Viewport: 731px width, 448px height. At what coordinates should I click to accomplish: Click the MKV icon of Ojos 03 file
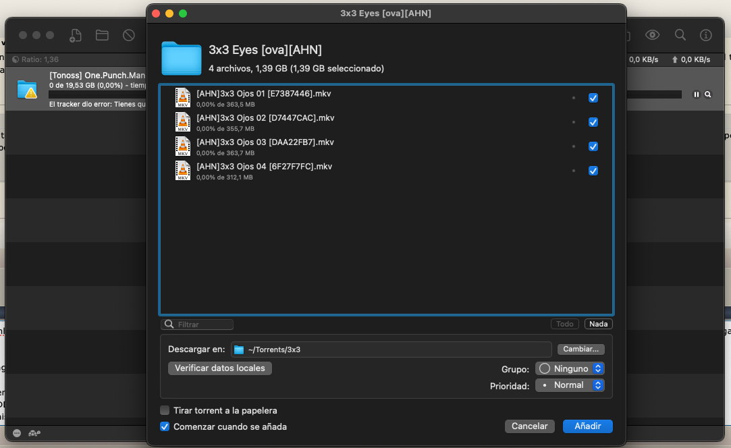pyautogui.click(x=183, y=146)
